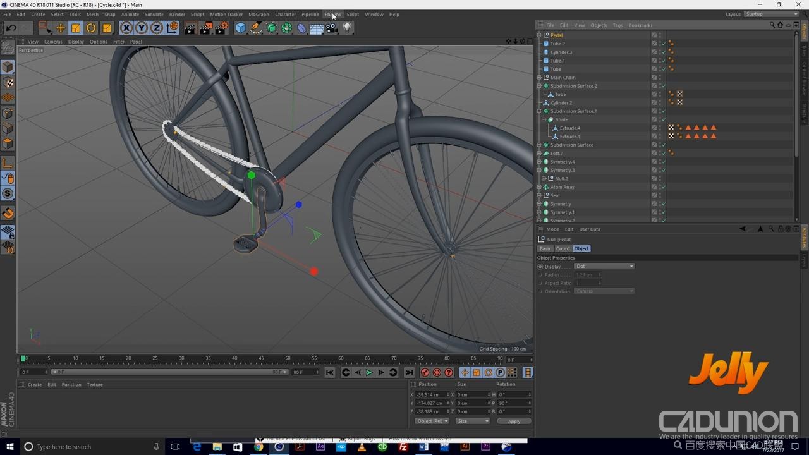The height and width of the screenshot is (455, 809).
Task: Toggle enable checkmark for Atom Array
Action: [663, 187]
